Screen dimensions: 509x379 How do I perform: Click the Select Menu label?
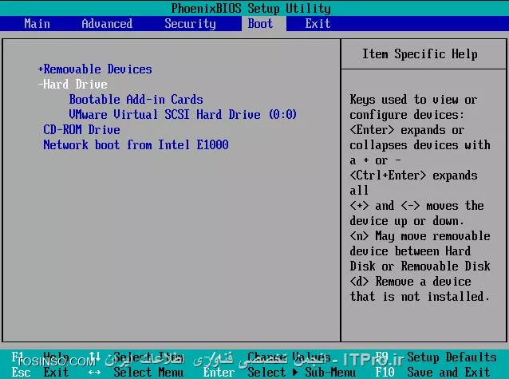(x=148, y=372)
